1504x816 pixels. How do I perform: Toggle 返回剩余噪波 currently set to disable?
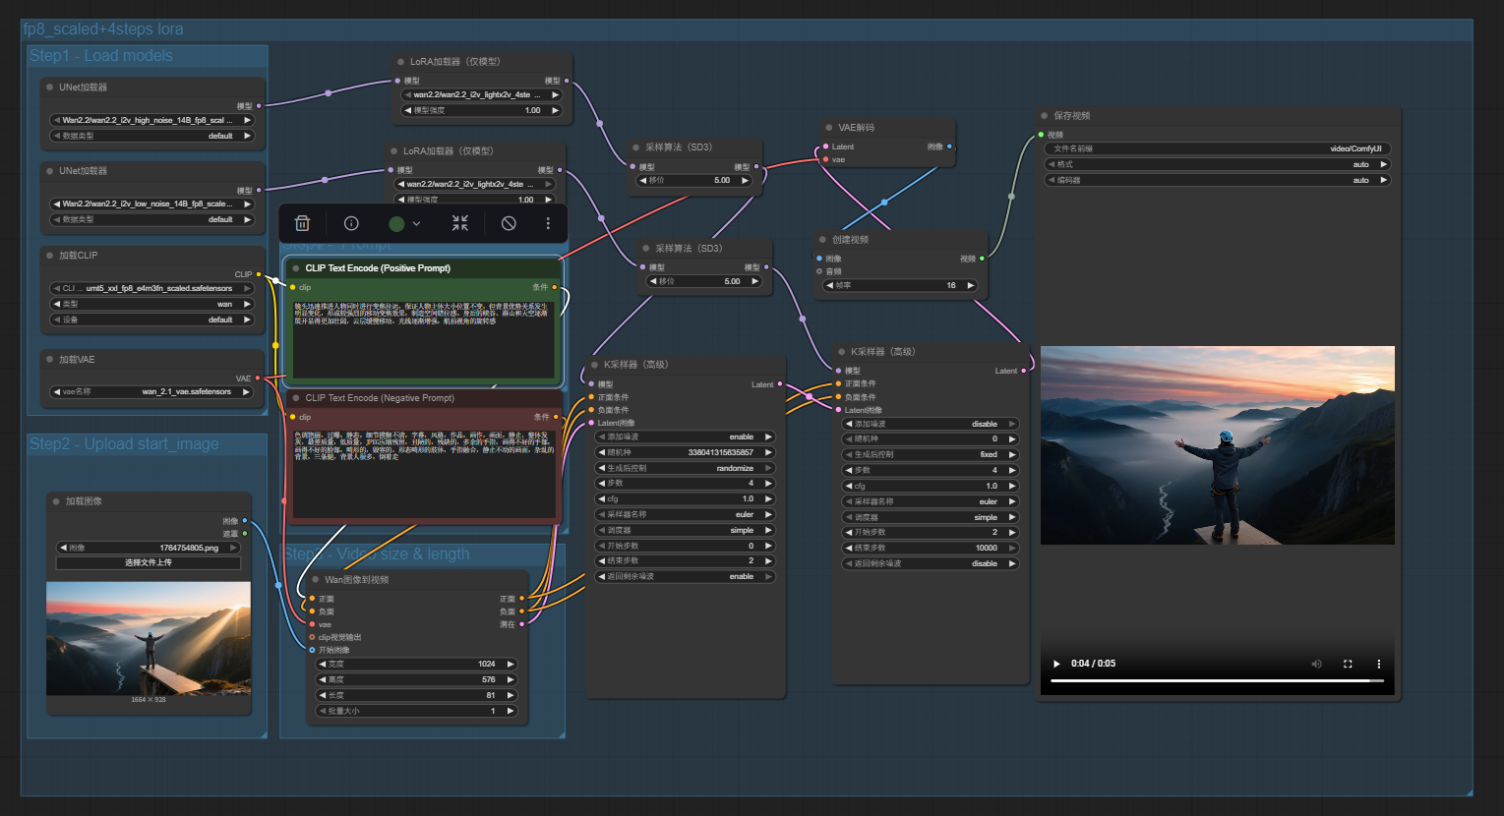tap(931, 564)
